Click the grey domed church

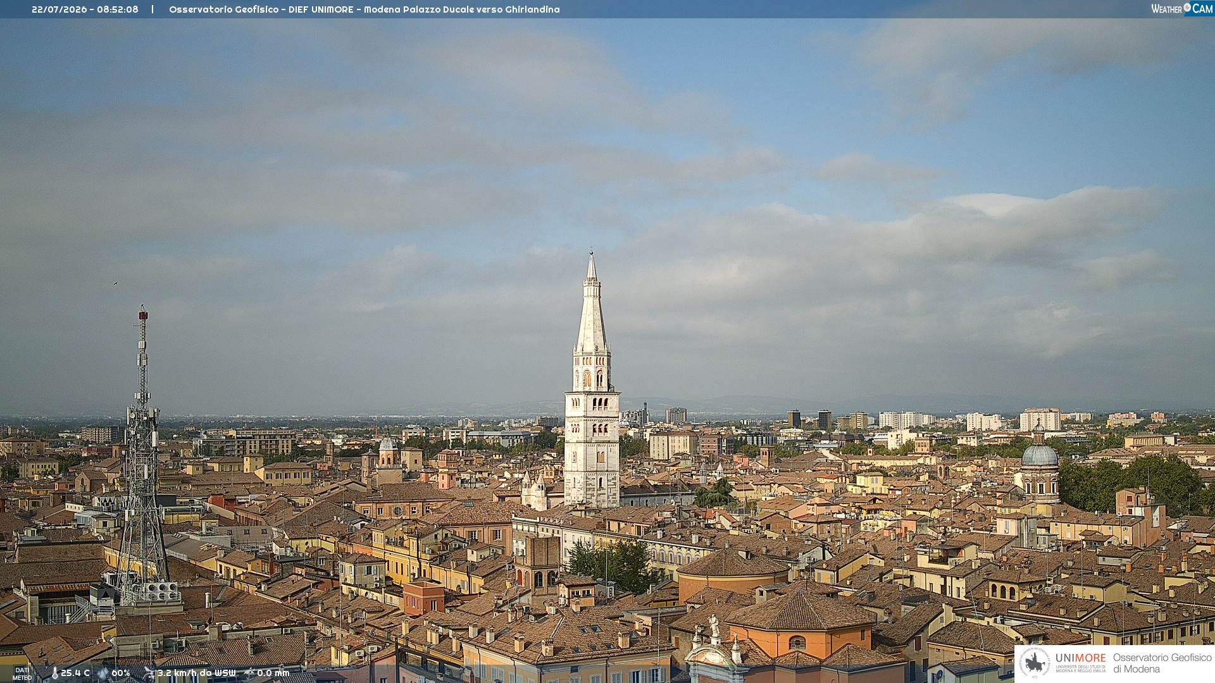pos(1040,465)
